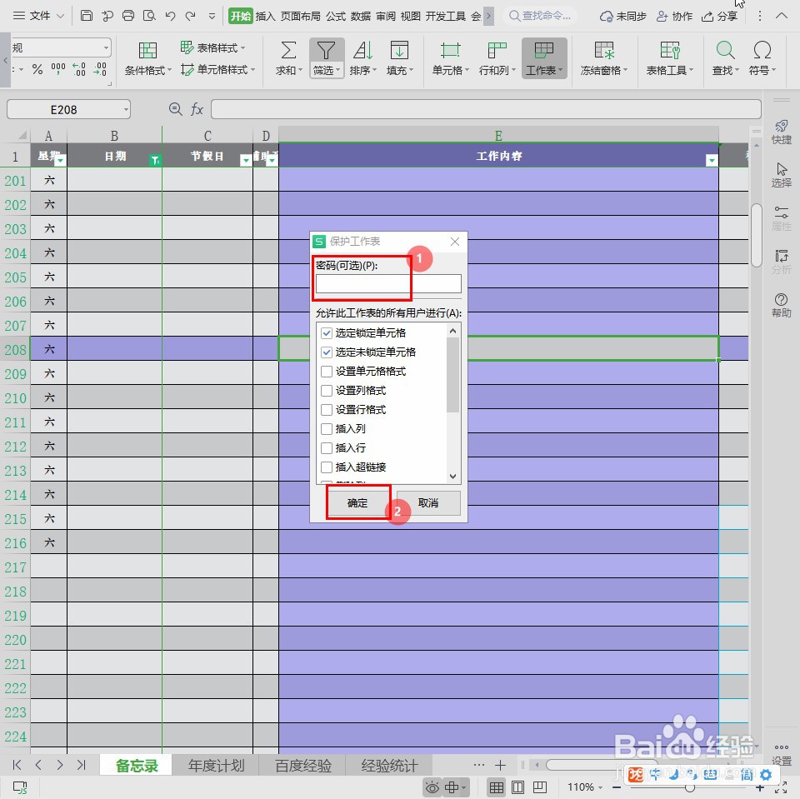
Task: Click the zoom out minus button
Action: pos(617,788)
